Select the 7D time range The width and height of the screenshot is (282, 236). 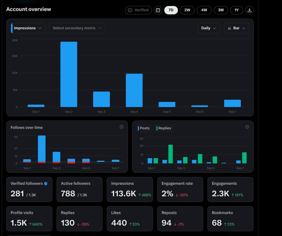pos(171,10)
